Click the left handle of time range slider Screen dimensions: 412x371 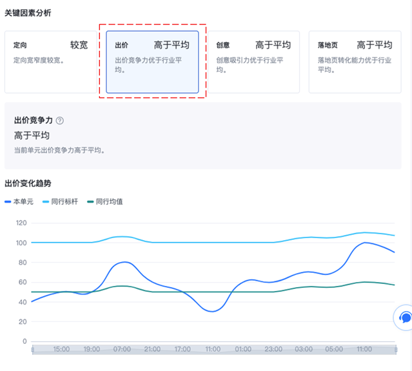point(32,350)
